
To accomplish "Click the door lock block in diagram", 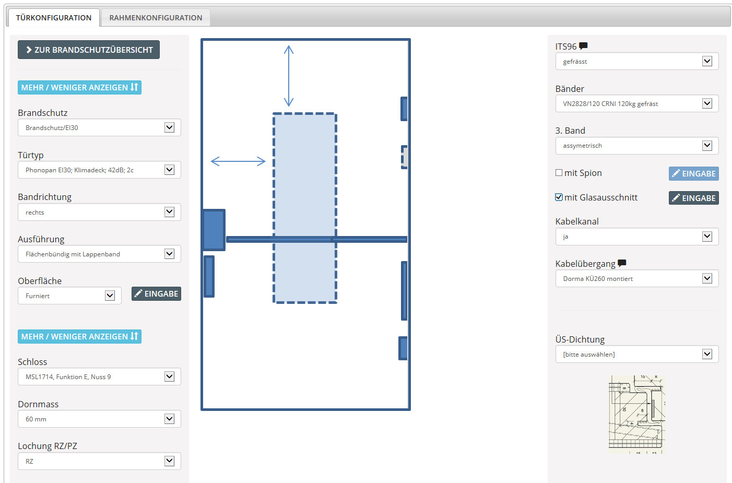I will pyautogui.click(x=214, y=230).
